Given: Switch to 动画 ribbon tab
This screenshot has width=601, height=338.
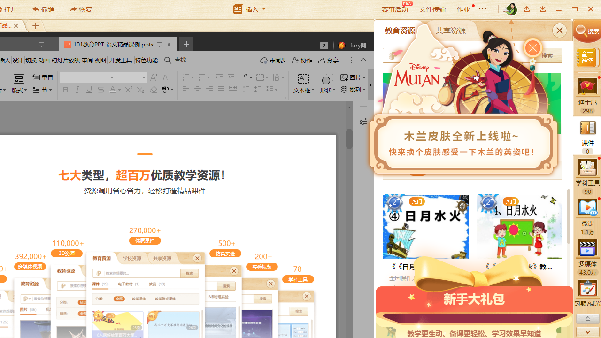Looking at the screenshot, I should [44, 60].
